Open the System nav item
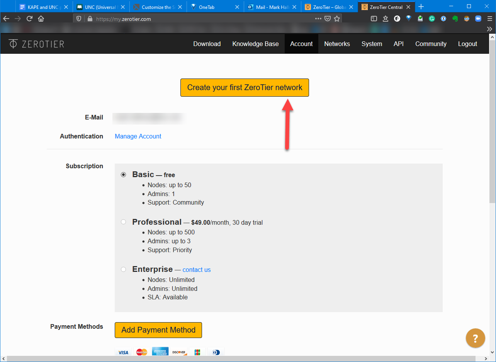This screenshot has width=496, height=362. (x=372, y=44)
